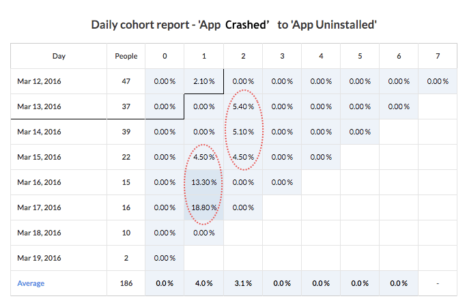Image resolution: width=467 pixels, height=303 pixels.
Task: Select the Mar 12, 2016 row label
Action: click(x=39, y=81)
